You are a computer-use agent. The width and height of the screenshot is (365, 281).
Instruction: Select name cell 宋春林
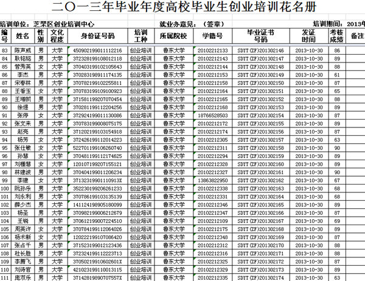(23, 83)
